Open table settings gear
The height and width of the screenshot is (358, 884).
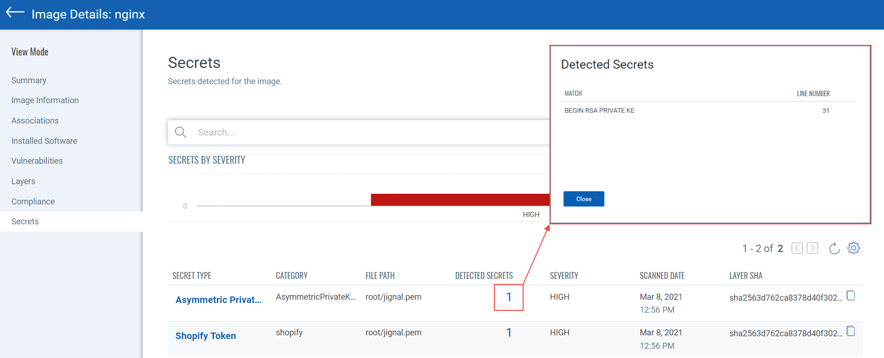[853, 248]
